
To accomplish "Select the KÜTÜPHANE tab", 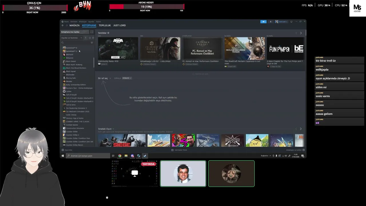I will pos(89,25).
